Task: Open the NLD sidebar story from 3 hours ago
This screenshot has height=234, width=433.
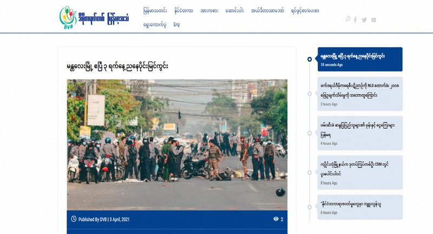Action: click(x=360, y=94)
